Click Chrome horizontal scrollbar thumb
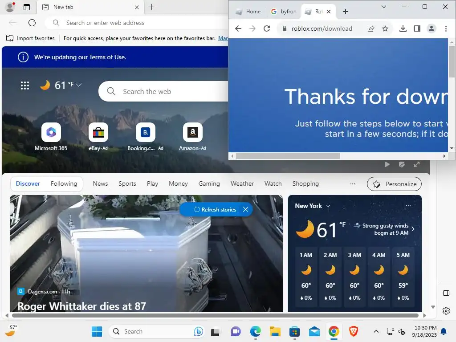 coord(288,156)
